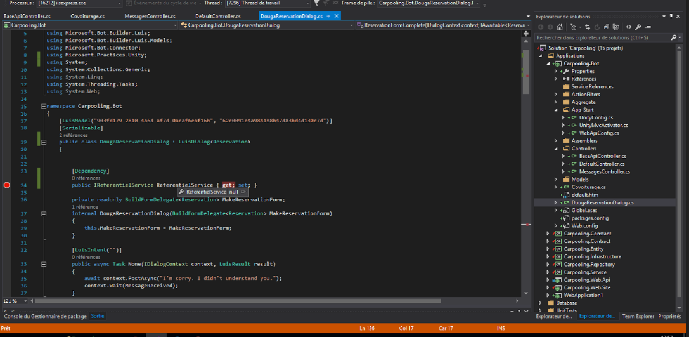Click the Collapse All icon in Solution Explorer
Viewport: 689px width, 337px height.
(607, 27)
